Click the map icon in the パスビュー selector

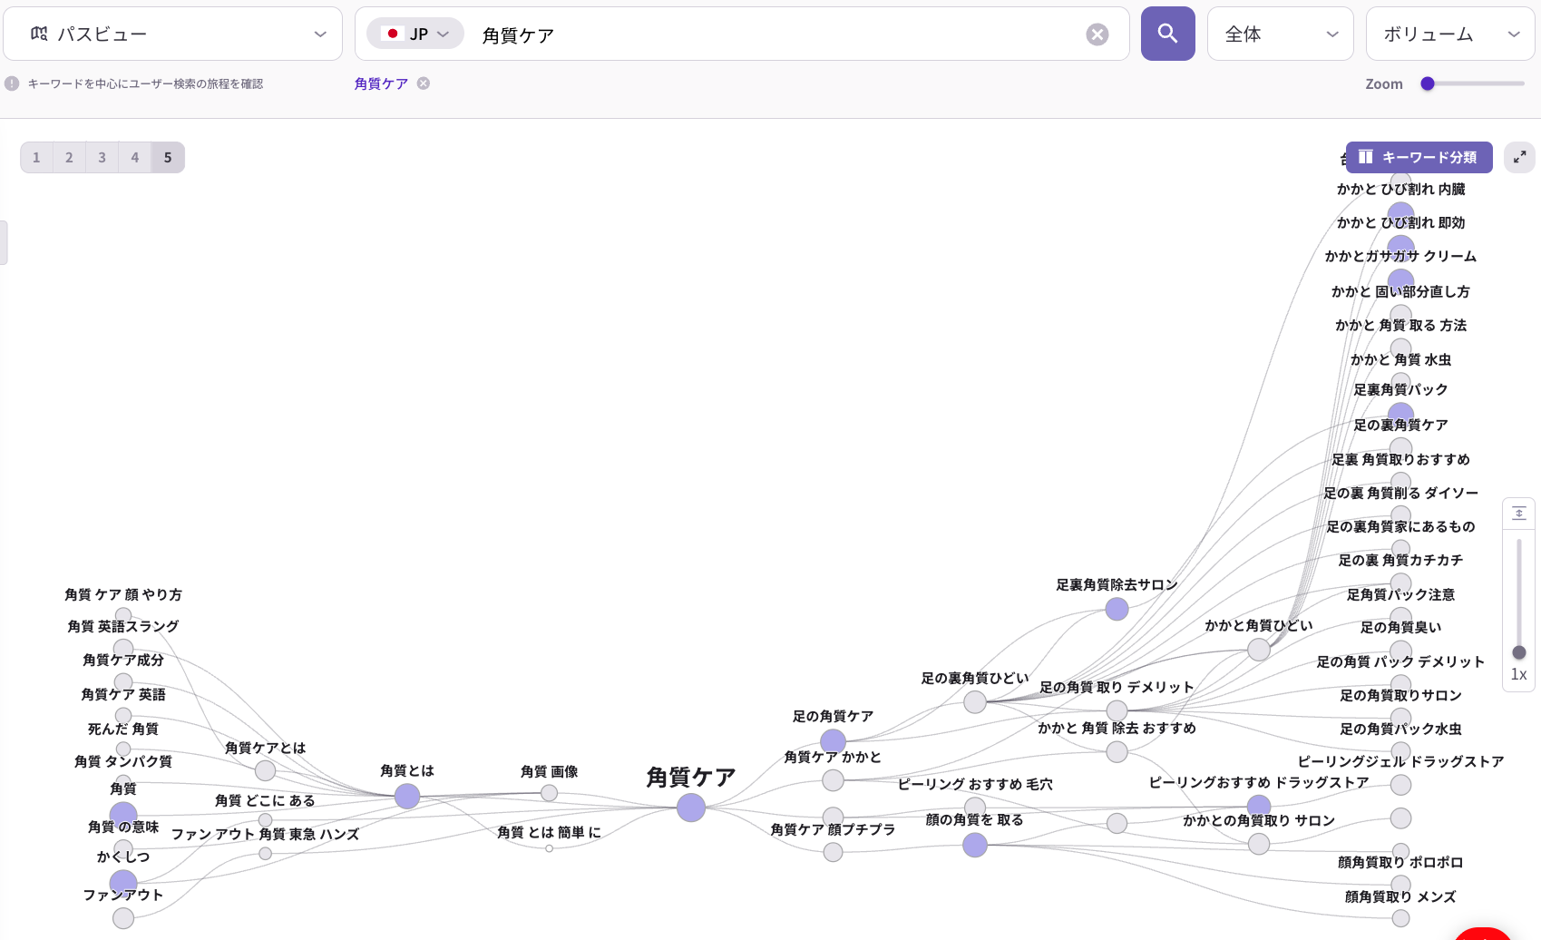click(39, 34)
